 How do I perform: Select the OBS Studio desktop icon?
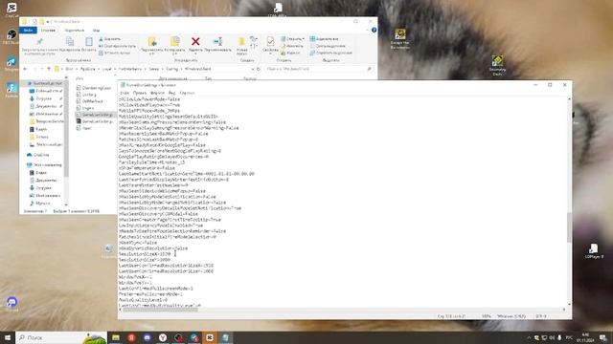coord(11,36)
